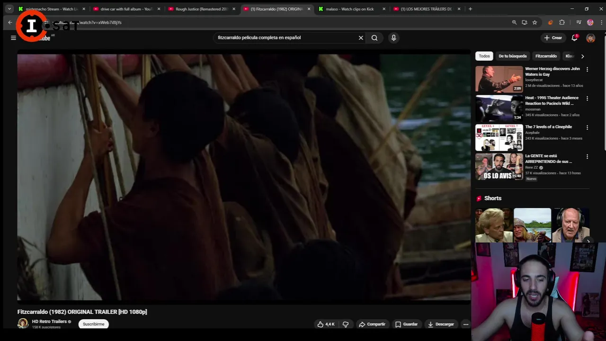Dislike the Fitzcarraldo trailer

click(346, 324)
